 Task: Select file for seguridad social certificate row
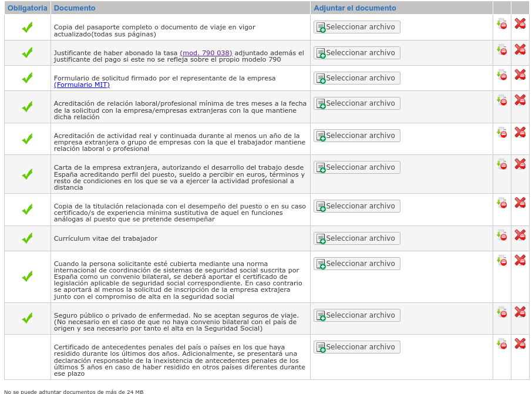tap(357, 264)
